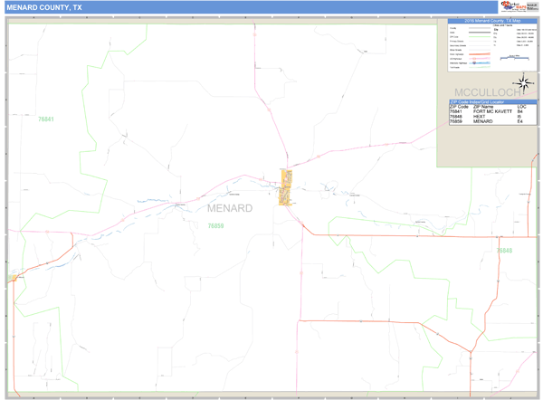Viewport: 543px width, 400px height.
Task: Click the "2016 Menard County, TX Map" legend header
Action: click(492, 21)
